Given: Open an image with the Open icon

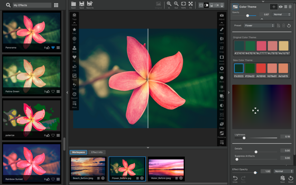Looking at the screenshot, I should tap(73, 5).
